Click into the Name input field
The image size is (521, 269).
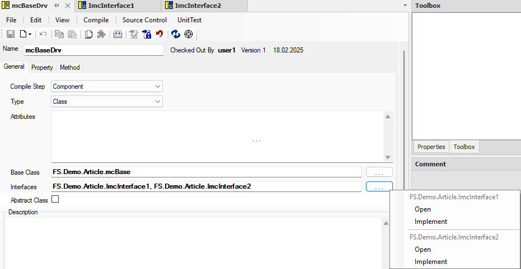[x=93, y=50]
